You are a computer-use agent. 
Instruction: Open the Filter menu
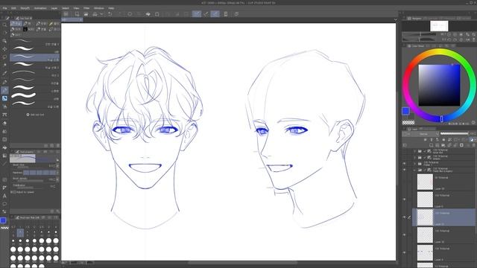tap(86, 8)
